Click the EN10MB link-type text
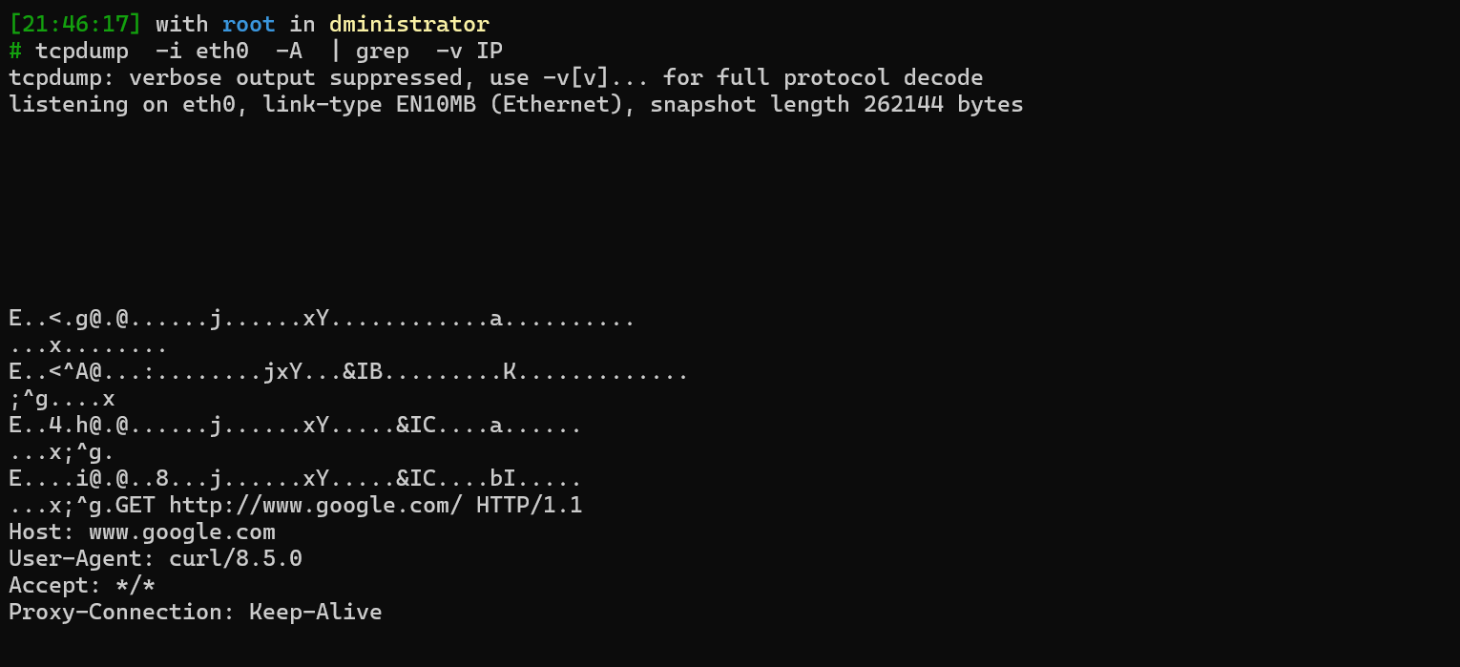The width and height of the screenshot is (1460, 667). coord(435,104)
